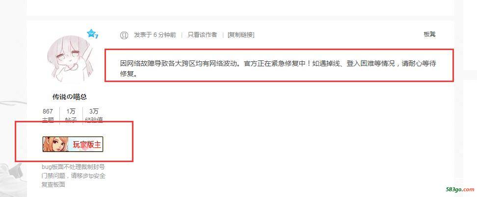Image resolution: width=477 pixels, height=197 pixels.
Task: View the 867 主题 topics count
Action: (x=48, y=116)
